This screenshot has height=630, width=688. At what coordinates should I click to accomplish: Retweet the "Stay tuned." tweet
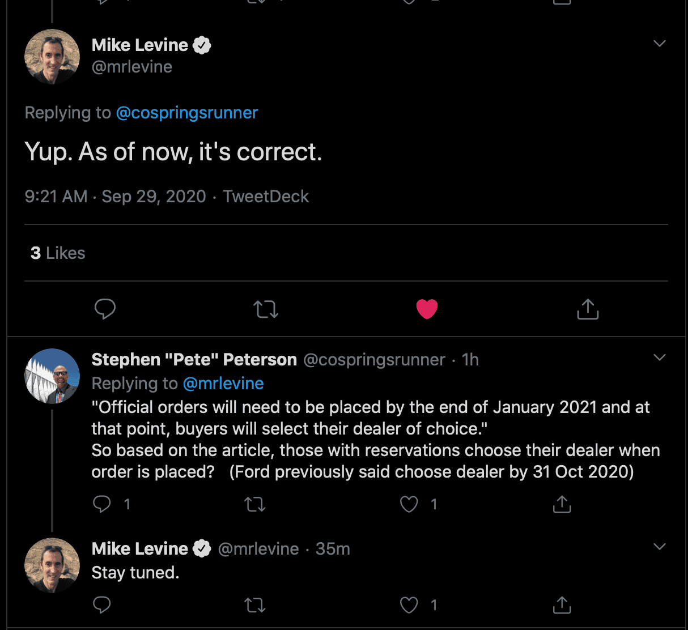coord(255,606)
